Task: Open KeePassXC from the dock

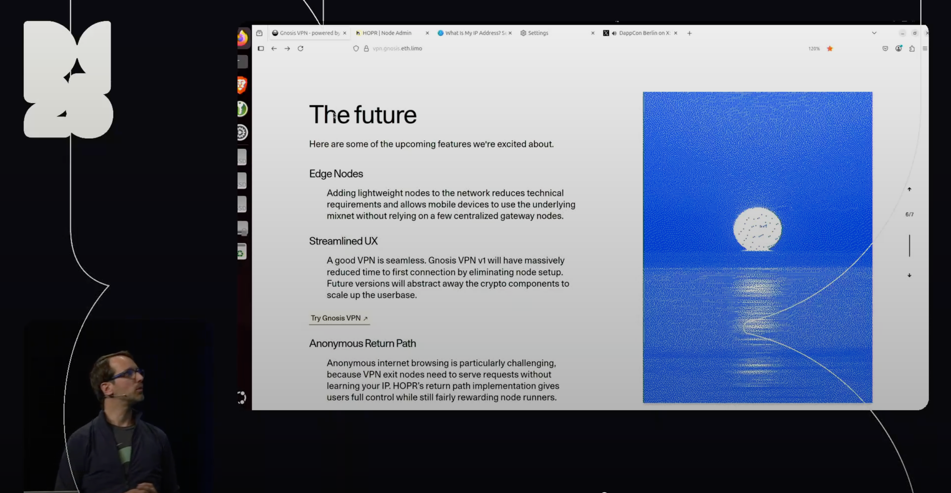Action: 242,109
